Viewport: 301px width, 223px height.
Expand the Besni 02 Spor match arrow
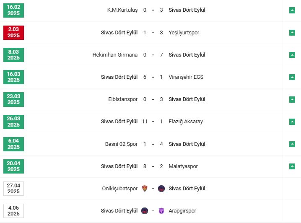[x=292, y=144]
